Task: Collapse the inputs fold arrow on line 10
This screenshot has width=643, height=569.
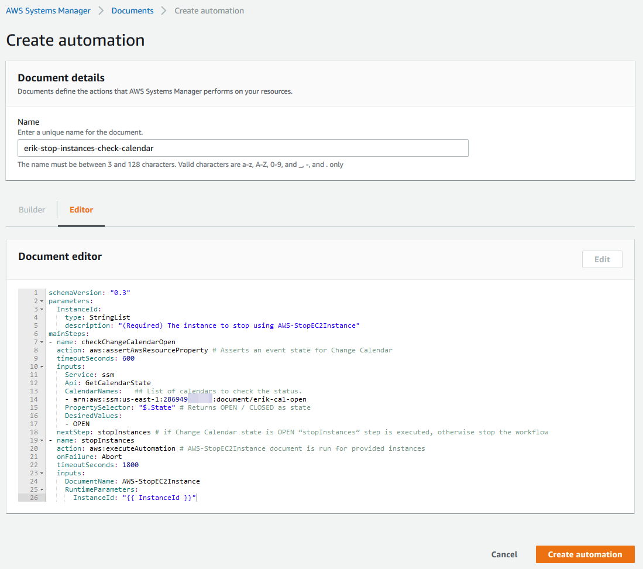Action: tap(42, 367)
